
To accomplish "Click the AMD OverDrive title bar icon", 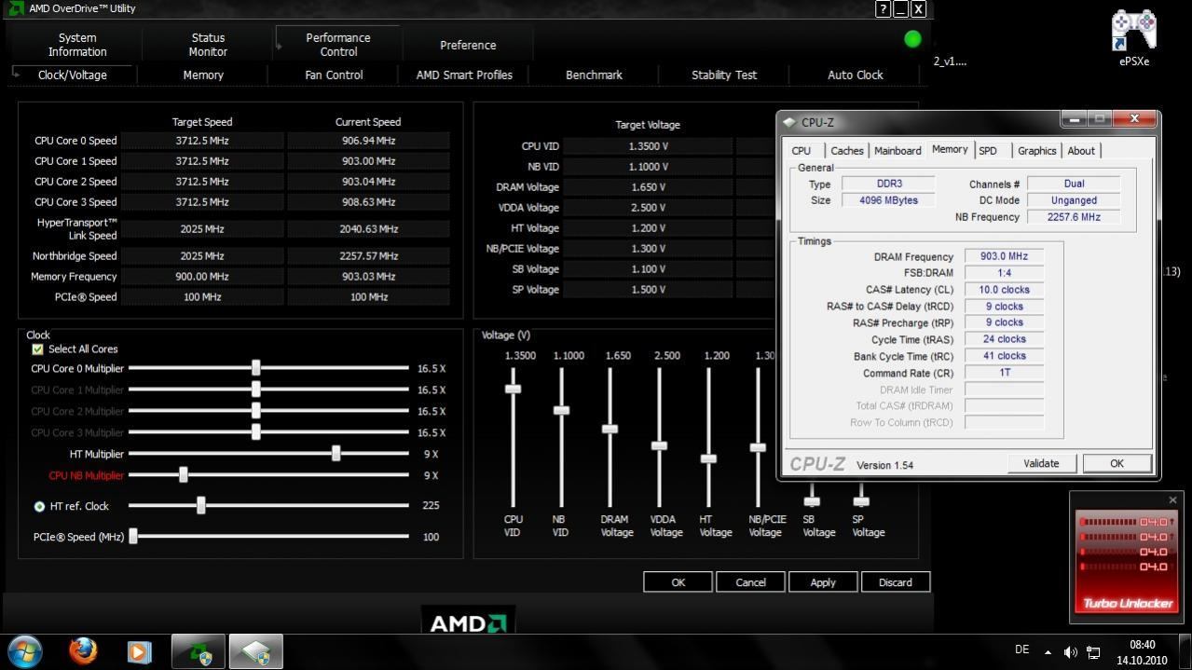I will click(x=16, y=8).
